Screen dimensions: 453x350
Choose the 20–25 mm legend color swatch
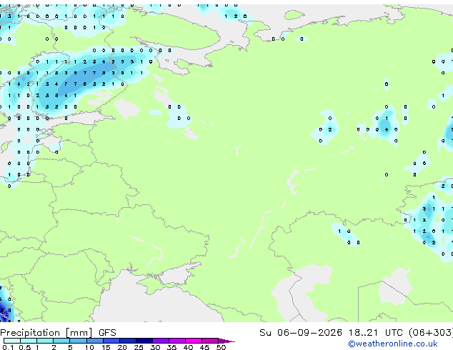pos(127,341)
